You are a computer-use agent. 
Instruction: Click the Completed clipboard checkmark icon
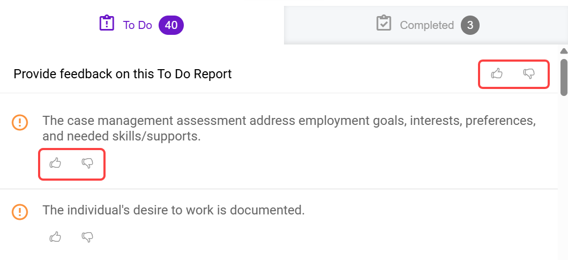384,24
